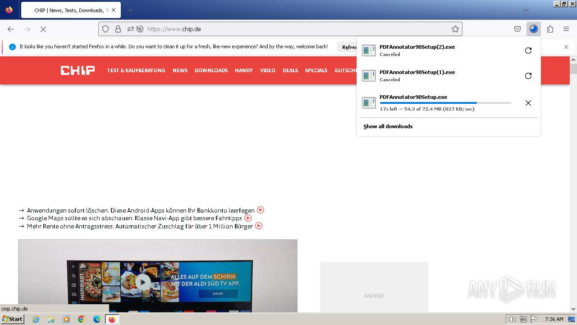Open network icon in system tray
This screenshot has height=325, width=577.
tap(523, 319)
